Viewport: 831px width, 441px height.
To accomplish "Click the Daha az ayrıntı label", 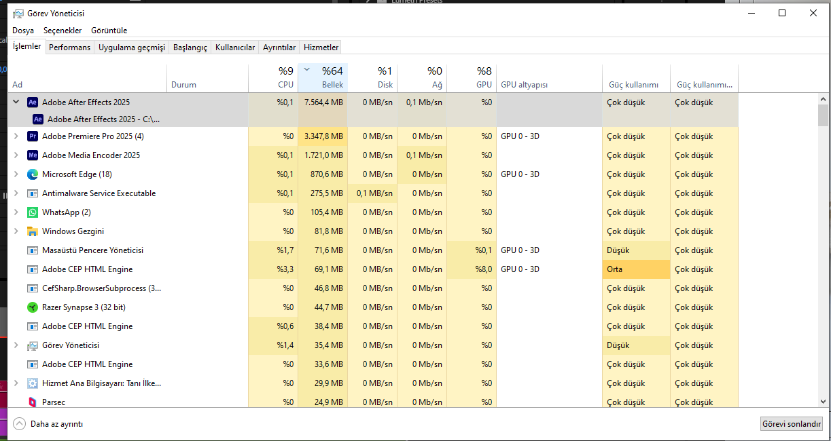I will pos(56,424).
